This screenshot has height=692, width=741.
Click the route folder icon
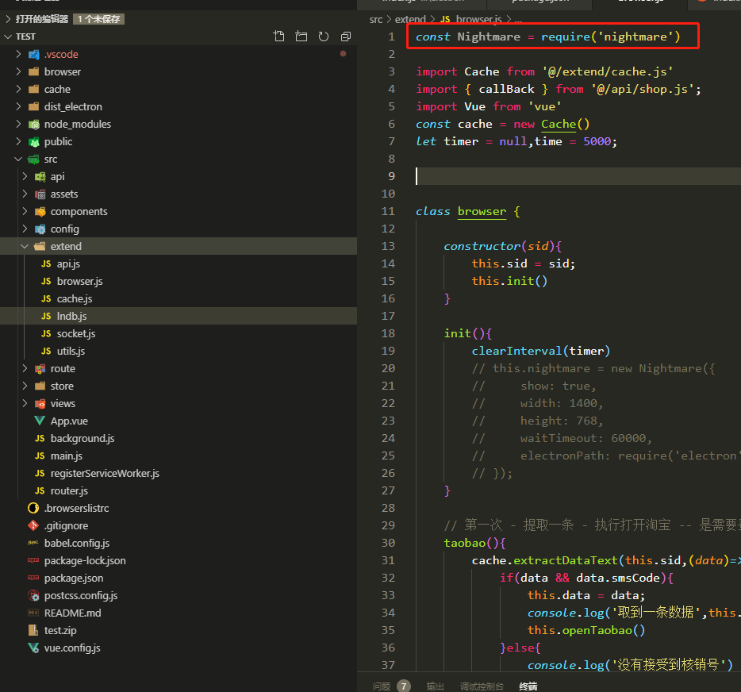(x=40, y=369)
